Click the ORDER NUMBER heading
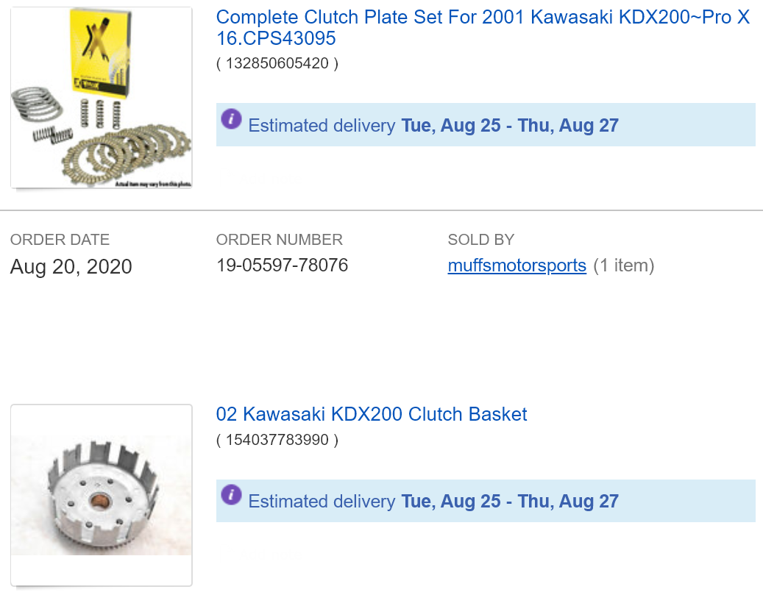The width and height of the screenshot is (763, 595). [x=279, y=240]
